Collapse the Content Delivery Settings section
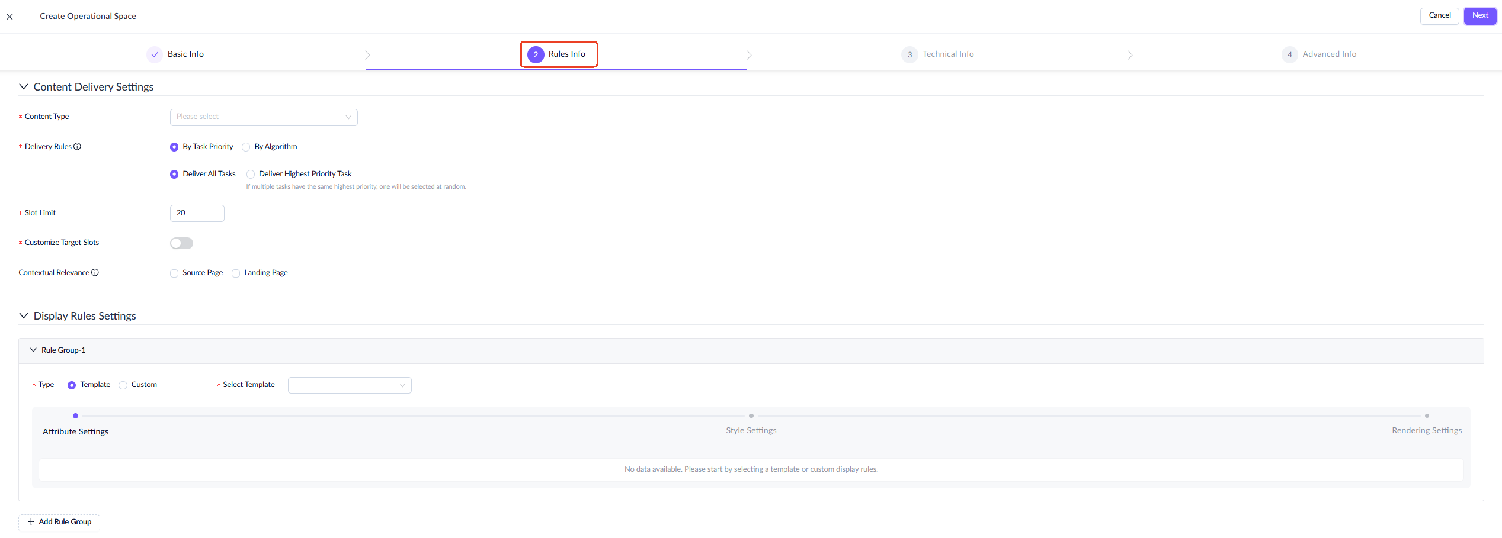This screenshot has width=1502, height=538. click(x=24, y=87)
